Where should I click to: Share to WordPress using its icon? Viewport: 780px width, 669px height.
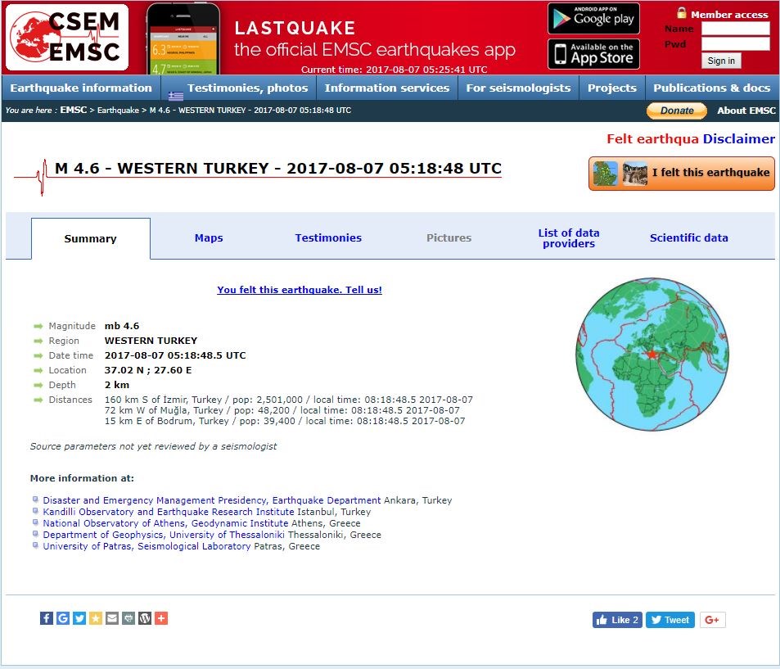pos(145,618)
